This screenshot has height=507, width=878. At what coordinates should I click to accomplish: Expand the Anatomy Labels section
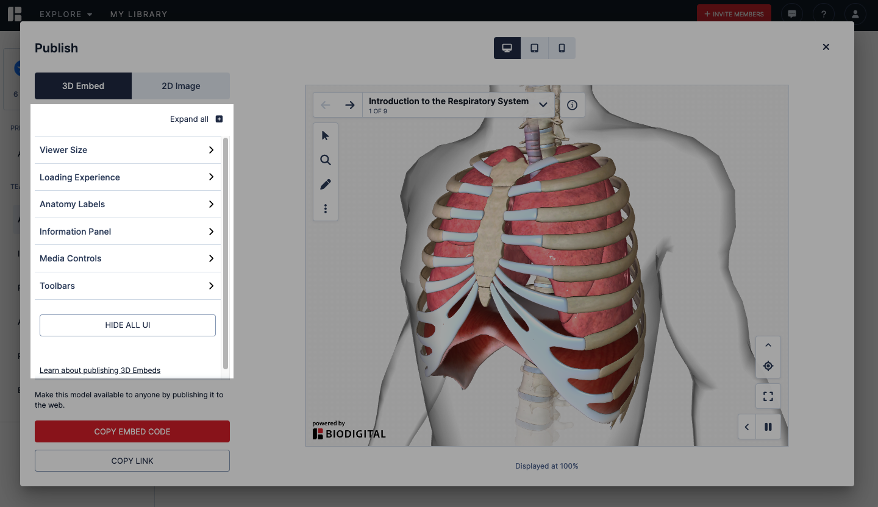[127, 204]
